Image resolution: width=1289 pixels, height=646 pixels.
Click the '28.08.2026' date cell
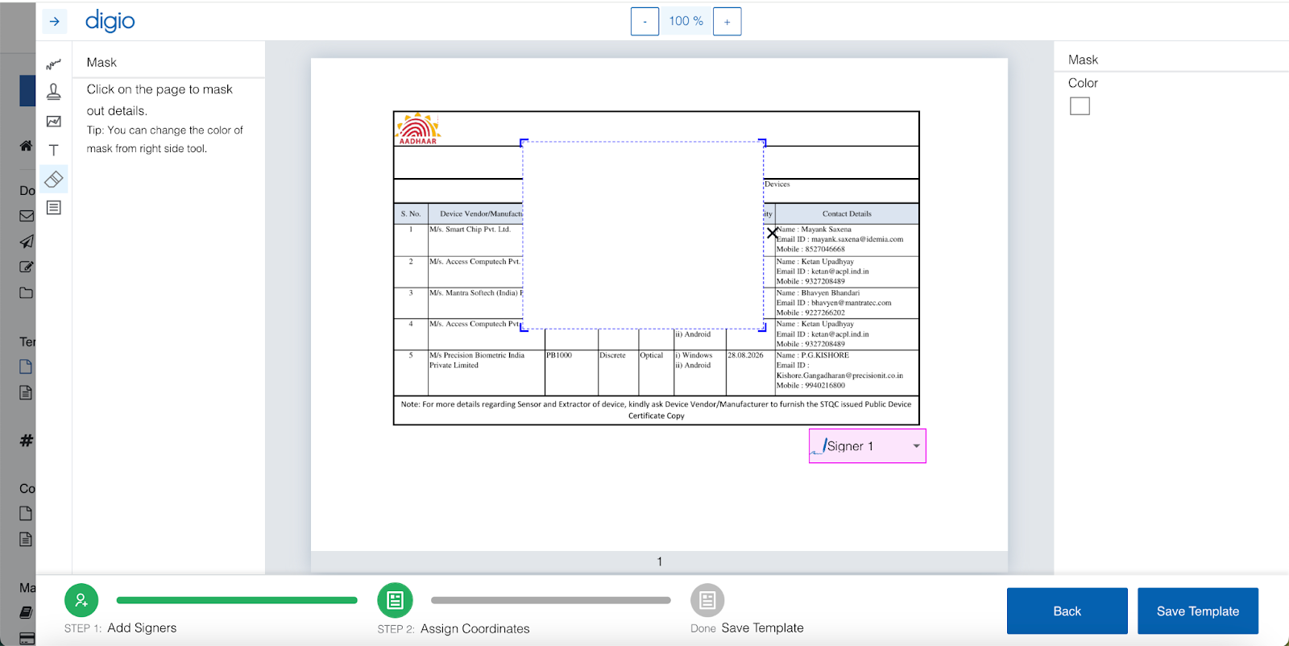(x=745, y=355)
